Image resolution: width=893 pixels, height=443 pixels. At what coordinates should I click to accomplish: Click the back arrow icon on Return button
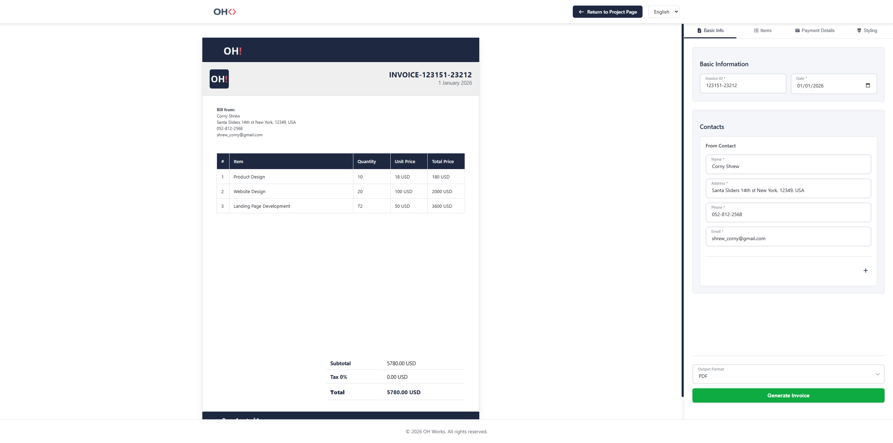(x=581, y=12)
